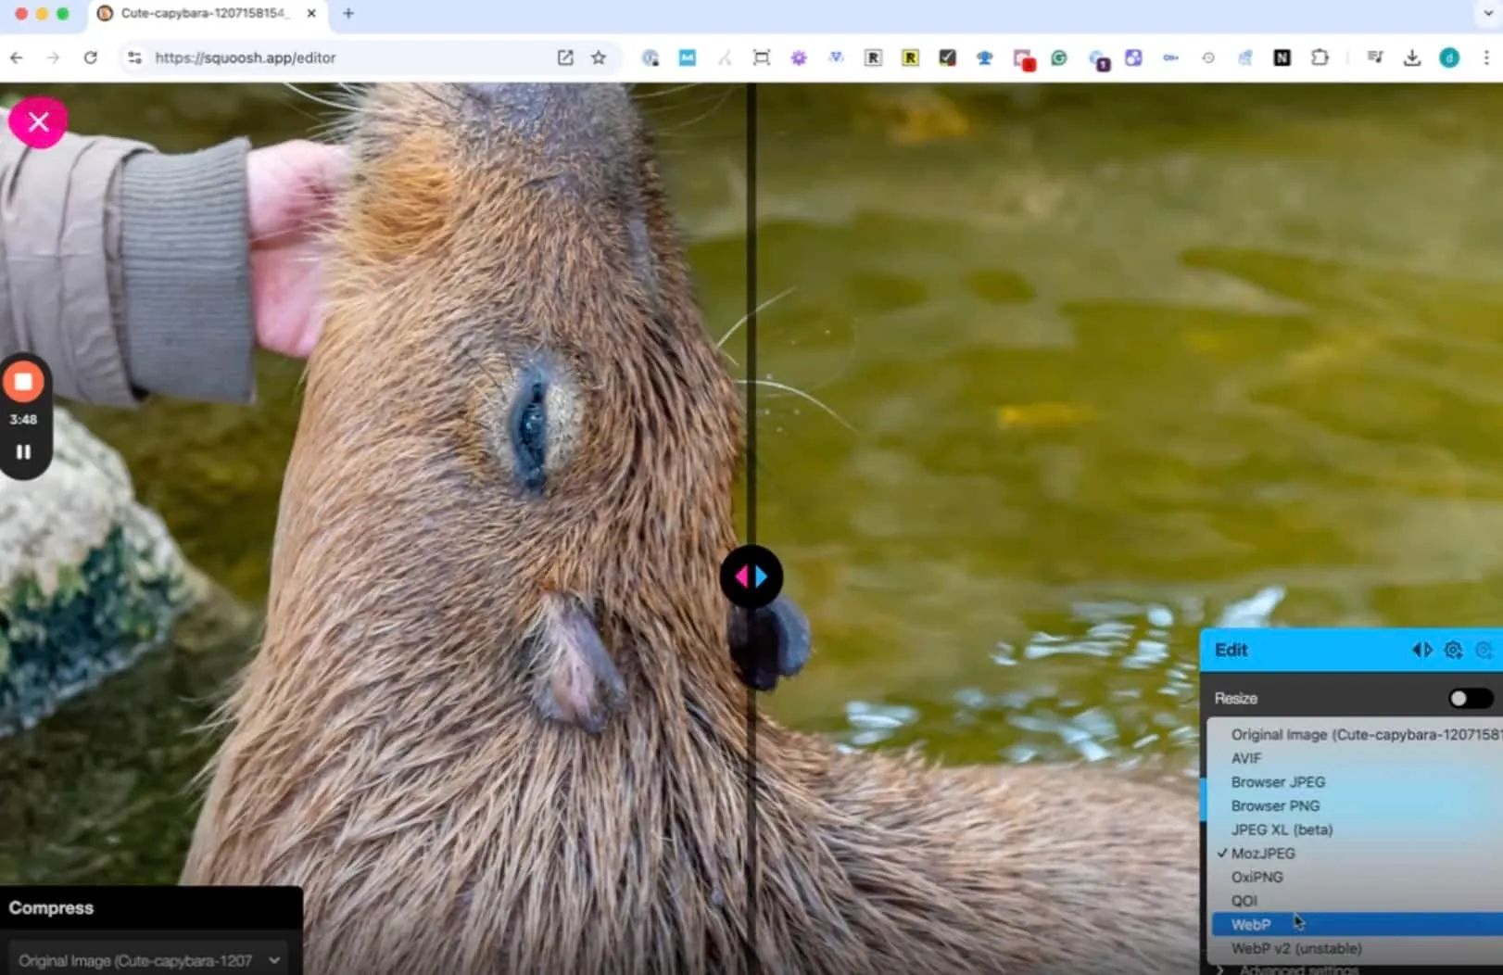Viewport: 1503px width, 975px height.
Task: Close the Cute-capybara browser tab
Action: 311,14
